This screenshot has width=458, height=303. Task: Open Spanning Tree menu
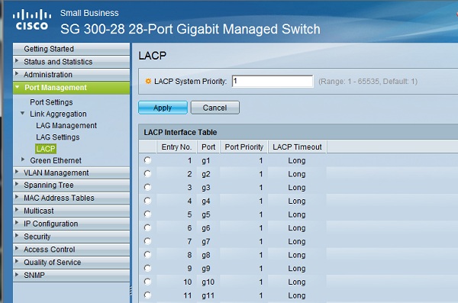(71, 185)
